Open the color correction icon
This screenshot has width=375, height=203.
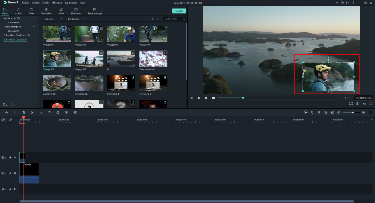[x=58, y=113]
